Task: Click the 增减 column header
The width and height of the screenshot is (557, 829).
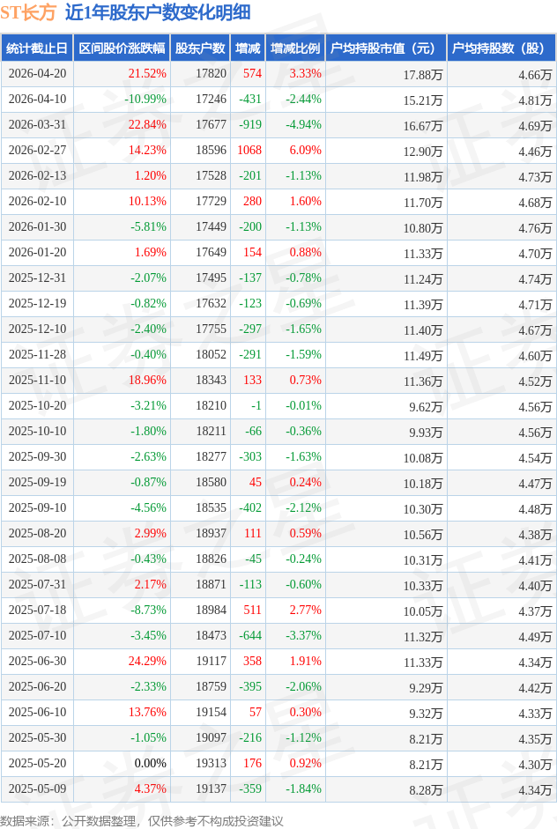Action: (x=248, y=48)
